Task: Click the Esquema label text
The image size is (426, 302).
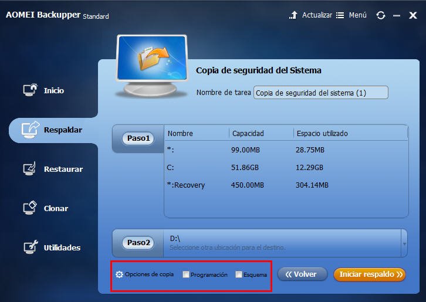Action: pos(255,275)
